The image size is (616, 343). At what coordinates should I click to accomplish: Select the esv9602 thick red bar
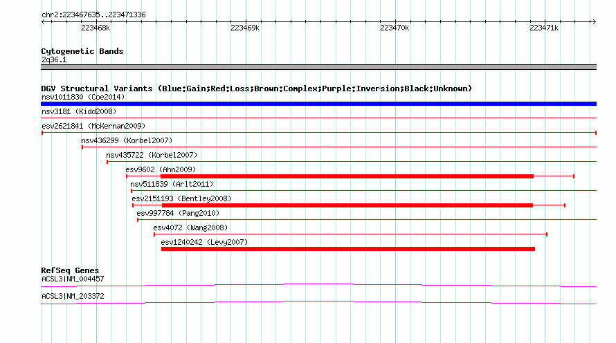click(347, 176)
